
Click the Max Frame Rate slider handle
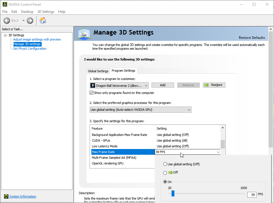[173, 194]
